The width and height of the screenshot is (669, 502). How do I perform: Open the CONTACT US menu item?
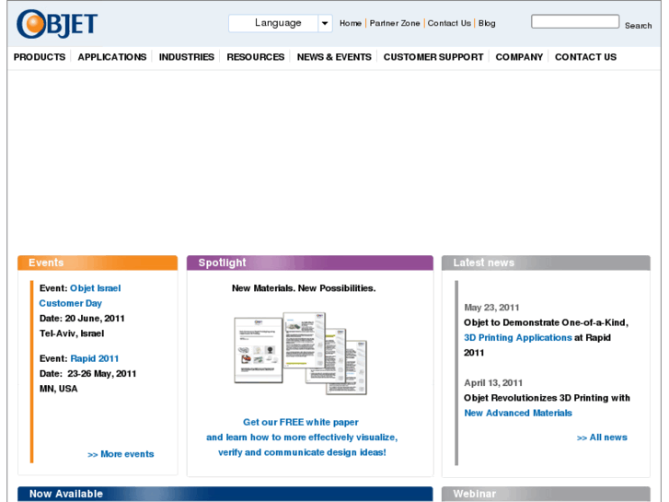pyautogui.click(x=585, y=57)
